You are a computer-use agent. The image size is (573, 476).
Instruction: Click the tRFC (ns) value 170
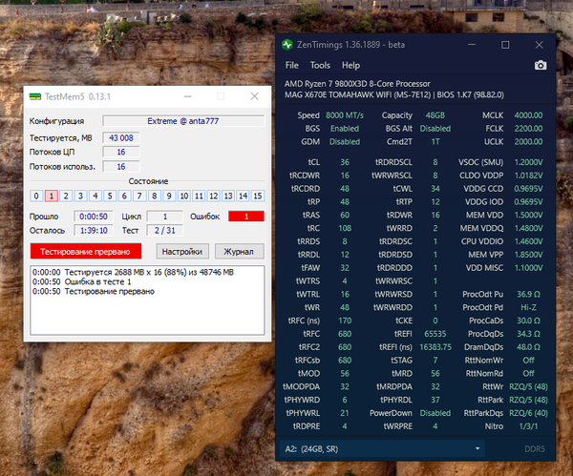pyautogui.click(x=345, y=321)
